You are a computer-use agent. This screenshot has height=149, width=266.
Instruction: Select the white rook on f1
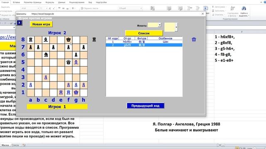tap(68, 92)
